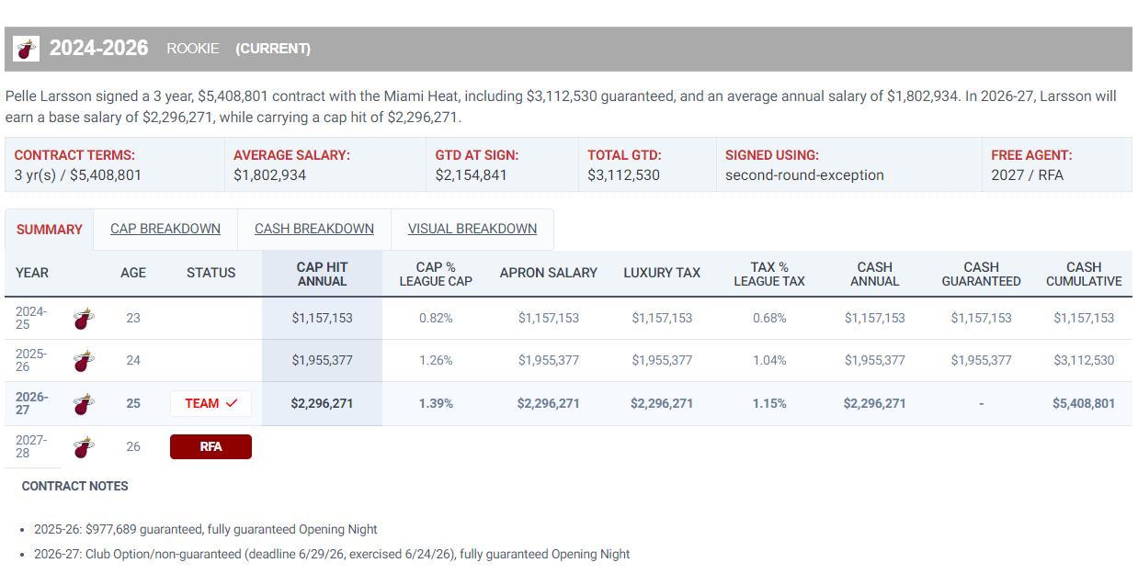Click the Apron Salary column header
The width and height of the screenshot is (1138, 574).
[x=549, y=273]
